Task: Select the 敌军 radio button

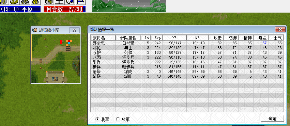Action: coord(118,119)
